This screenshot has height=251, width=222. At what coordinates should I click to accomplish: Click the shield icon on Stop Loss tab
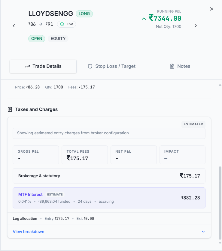tap(90, 66)
